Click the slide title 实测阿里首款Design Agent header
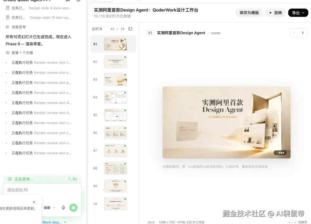The height and width of the screenshot is (224, 311). [x=181, y=33]
